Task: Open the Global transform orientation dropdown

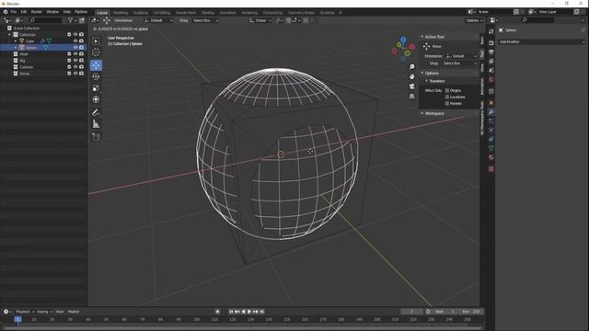Action: [x=260, y=20]
